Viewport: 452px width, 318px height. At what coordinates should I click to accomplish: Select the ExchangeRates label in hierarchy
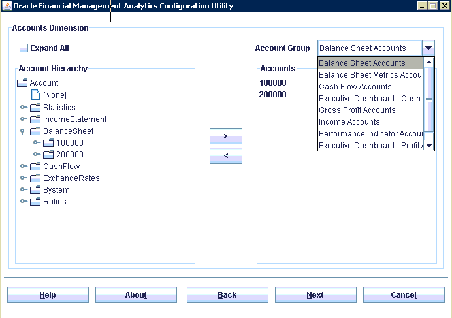(71, 178)
